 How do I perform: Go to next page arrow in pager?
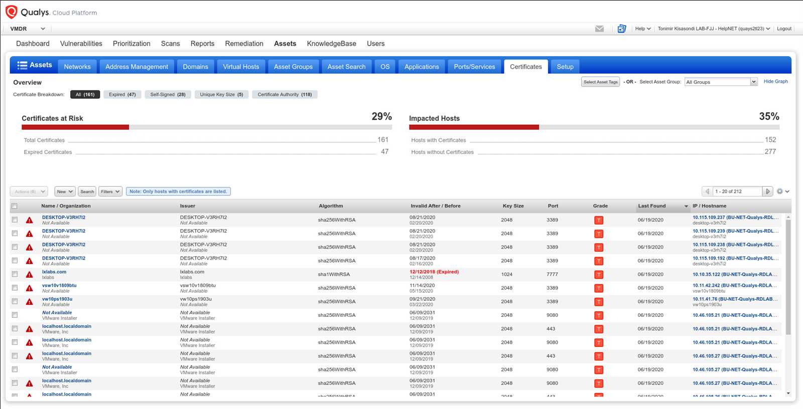click(x=767, y=191)
